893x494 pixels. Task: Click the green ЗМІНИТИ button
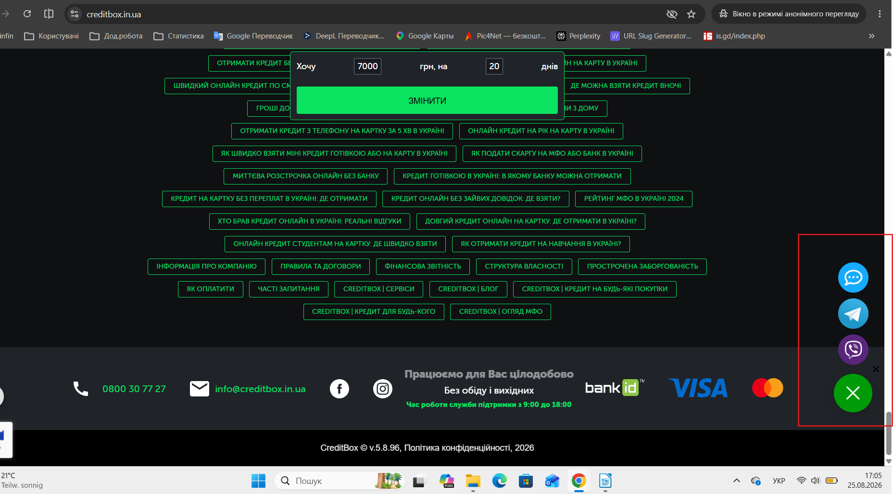tap(427, 100)
